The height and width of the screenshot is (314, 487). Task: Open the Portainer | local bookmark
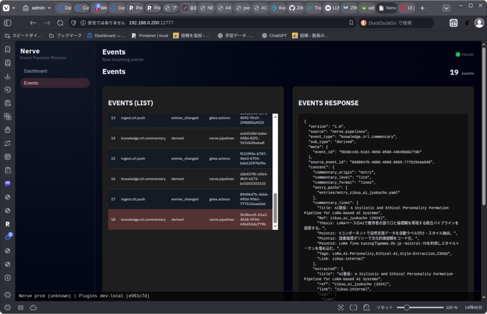click(x=150, y=35)
